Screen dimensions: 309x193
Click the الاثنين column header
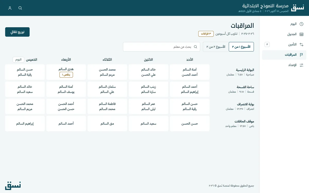click(149, 60)
